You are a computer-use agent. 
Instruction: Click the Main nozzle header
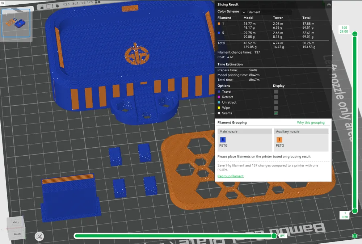tap(245, 131)
